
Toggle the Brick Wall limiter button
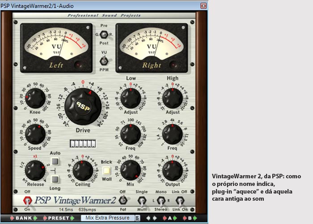click(x=106, y=171)
